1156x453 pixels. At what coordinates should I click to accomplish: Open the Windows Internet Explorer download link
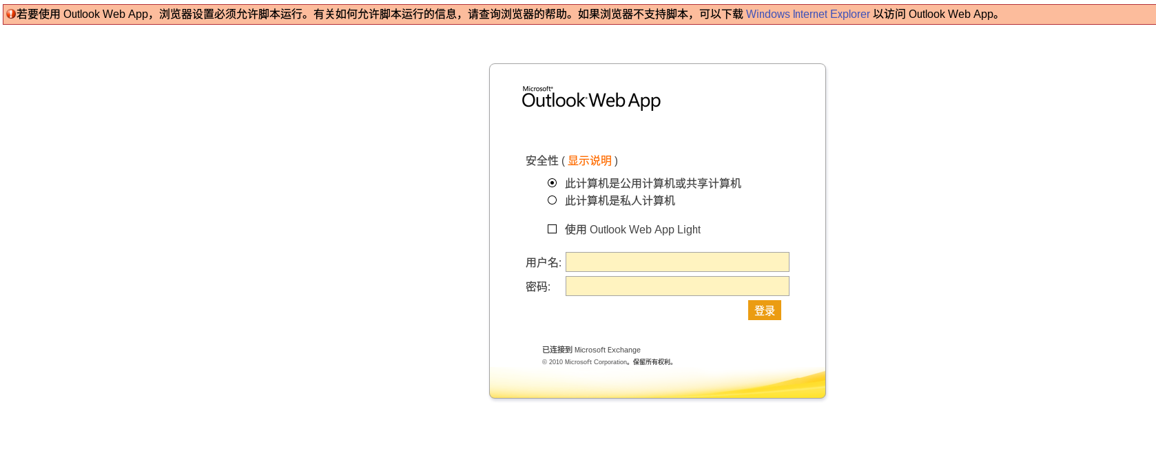(807, 14)
